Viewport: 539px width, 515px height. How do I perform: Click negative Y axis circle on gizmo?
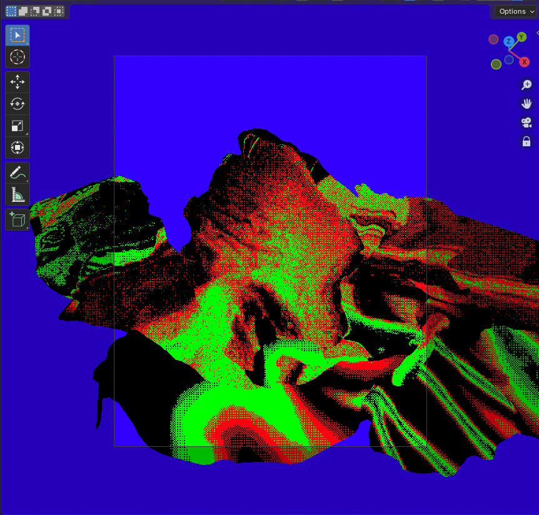(496, 64)
